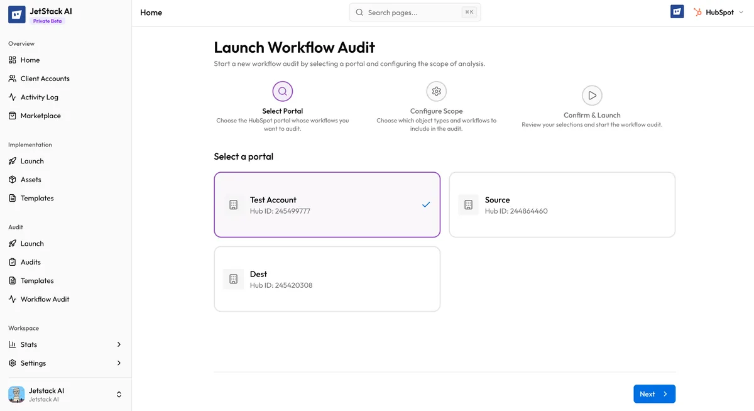Select the Source portal card
This screenshot has height=411, width=754.
point(562,205)
